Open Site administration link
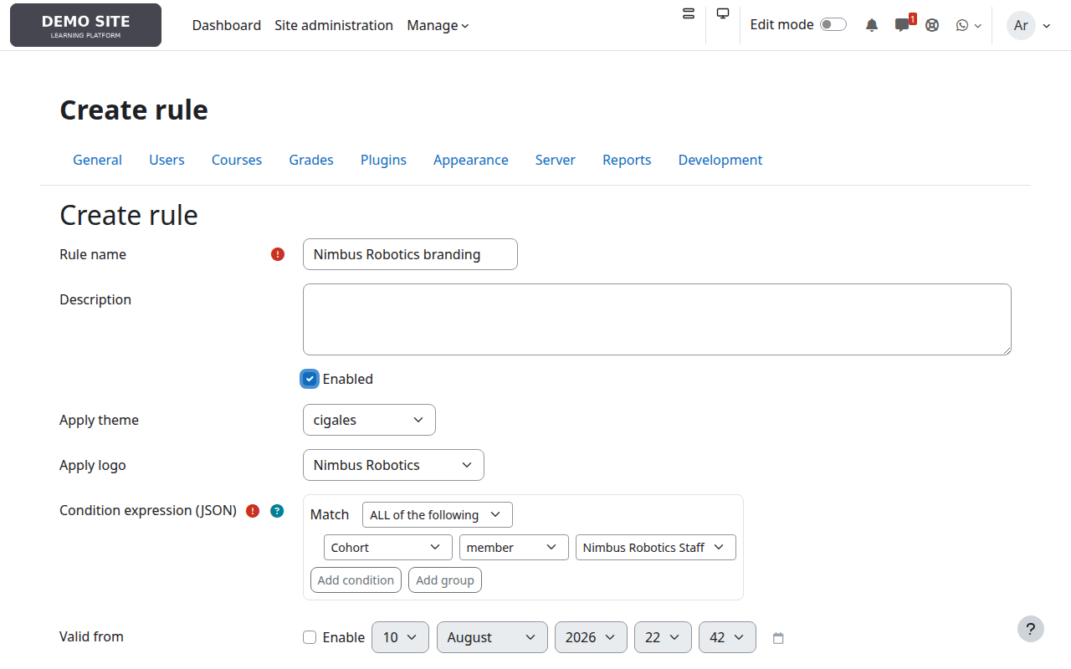1071x669 pixels. (334, 25)
